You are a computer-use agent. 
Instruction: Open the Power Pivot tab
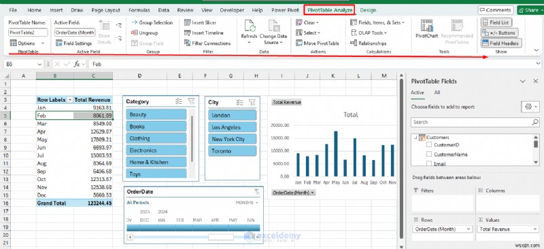285,10
